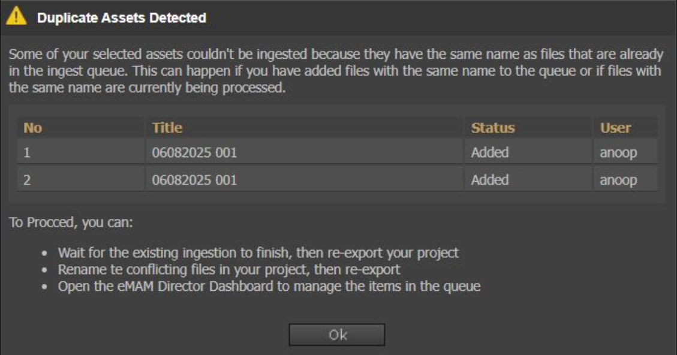Click the 'Open the eMAM Director Dashboard' bullet
The height and width of the screenshot is (355, 677).
(x=269, y=286)
